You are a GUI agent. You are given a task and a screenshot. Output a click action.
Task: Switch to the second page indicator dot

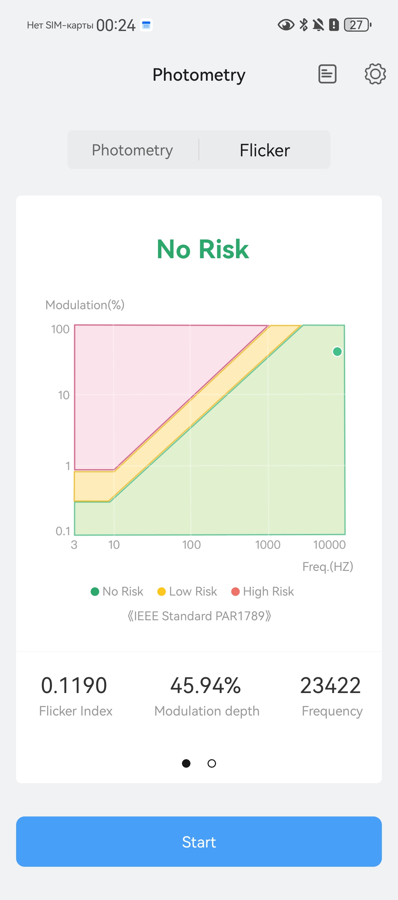coord(212,763)
